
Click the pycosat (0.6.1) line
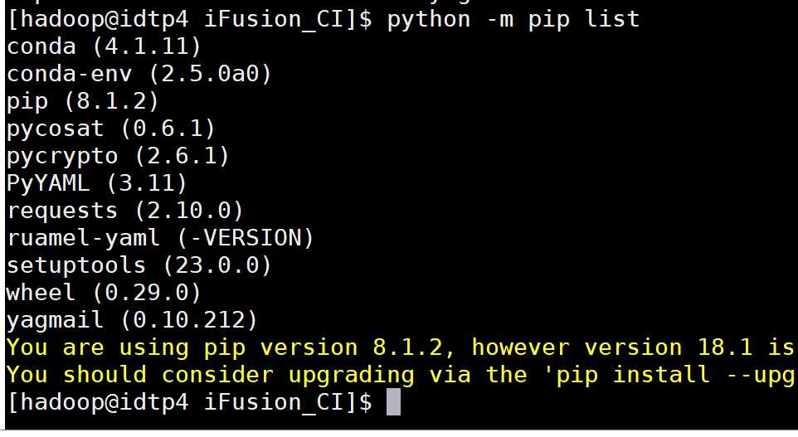pos(110,128)
